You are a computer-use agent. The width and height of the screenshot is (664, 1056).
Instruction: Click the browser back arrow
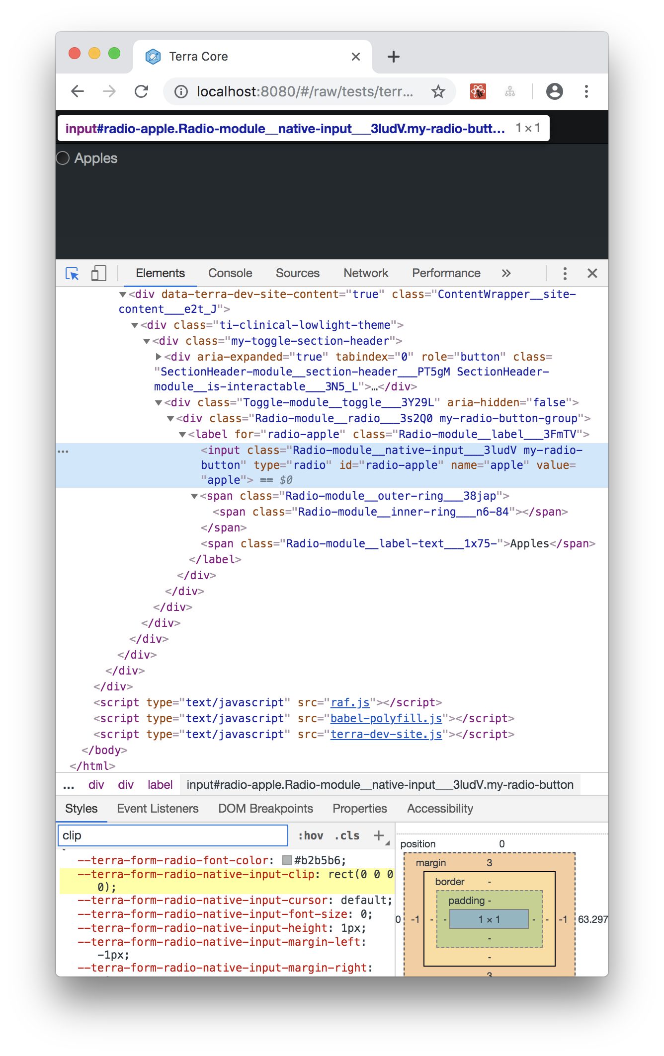tap(78, 91)
